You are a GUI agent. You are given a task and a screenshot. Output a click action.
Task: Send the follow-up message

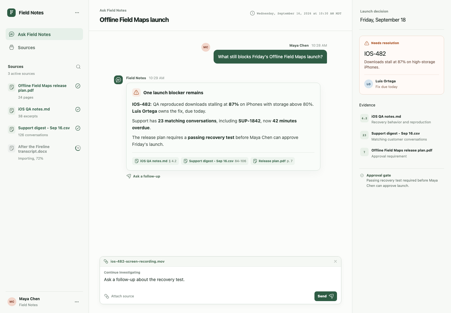tap(326, 296)
